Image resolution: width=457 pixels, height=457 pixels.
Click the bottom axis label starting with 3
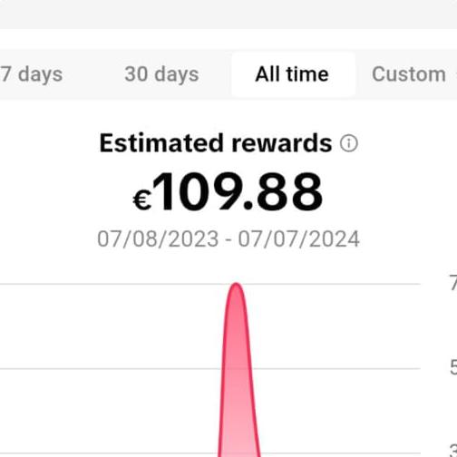pos(452,451)
